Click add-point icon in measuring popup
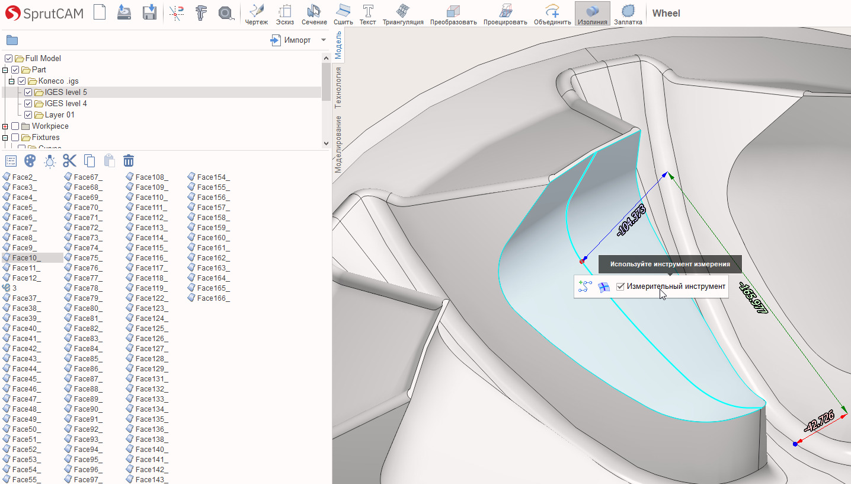851x484 pixels. (585, 286)
